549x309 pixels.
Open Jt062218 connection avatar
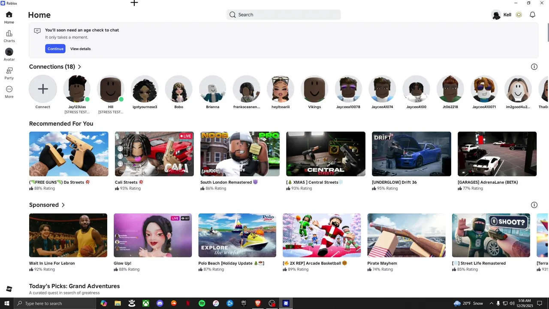[450, 89]
